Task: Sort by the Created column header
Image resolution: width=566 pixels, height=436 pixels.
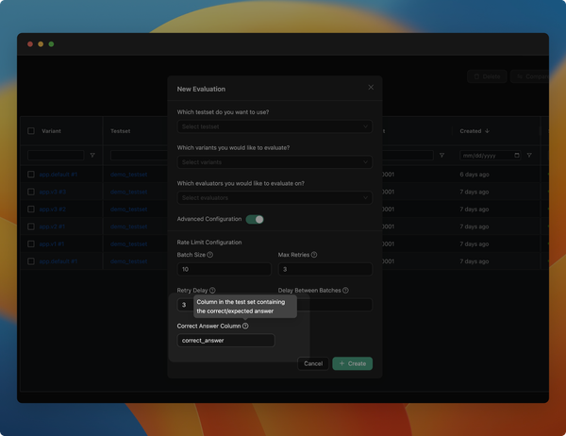Action: point(474,131)
